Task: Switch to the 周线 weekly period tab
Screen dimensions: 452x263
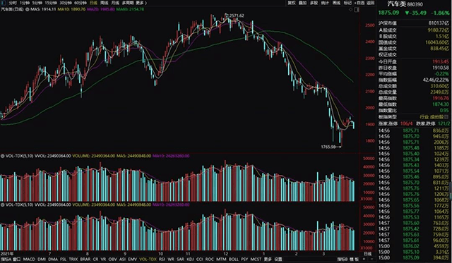Action: coord(105,3)
